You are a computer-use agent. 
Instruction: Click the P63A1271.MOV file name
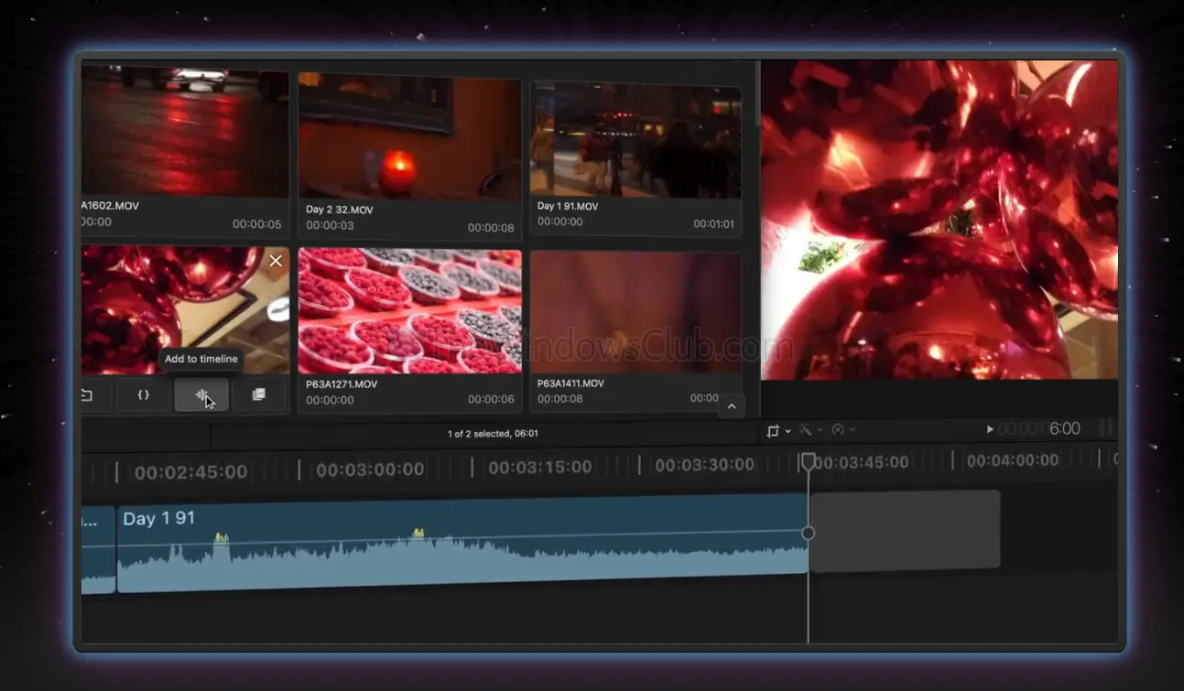tap(341, 384)
